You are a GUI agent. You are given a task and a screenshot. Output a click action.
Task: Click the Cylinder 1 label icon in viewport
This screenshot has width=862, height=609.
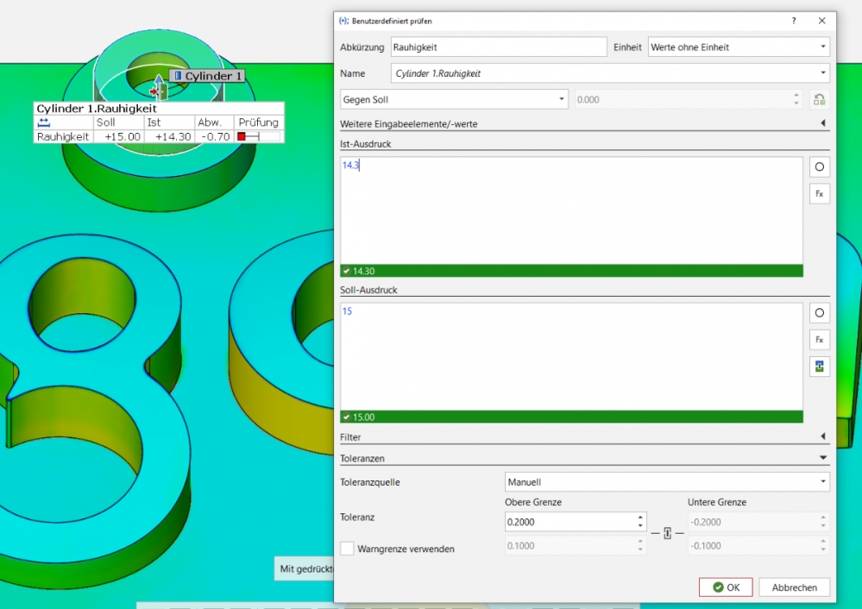(x=178, y=76)
